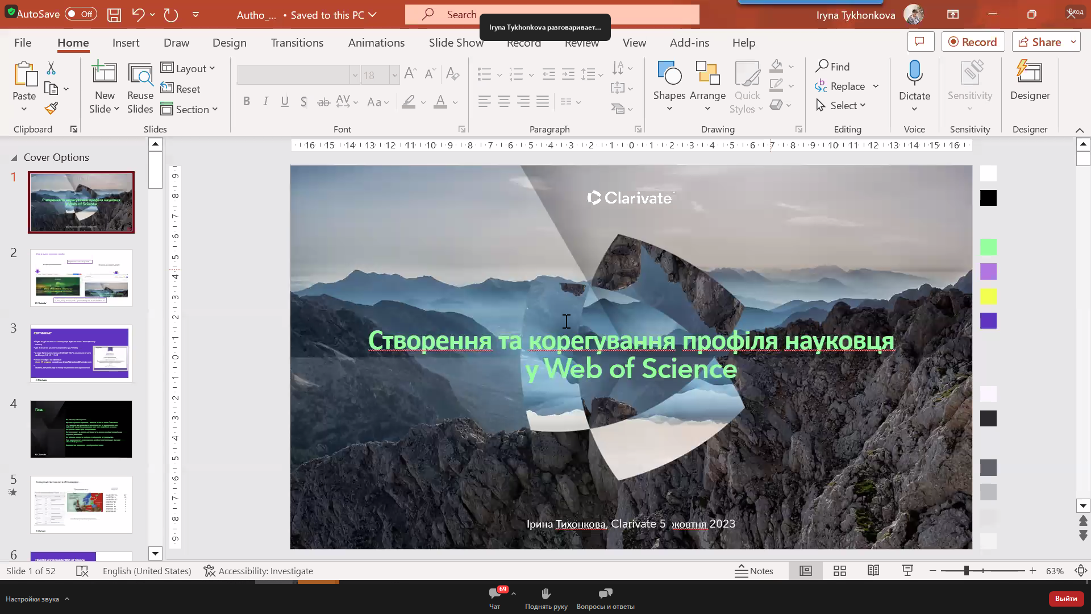Click the Redo icon in title bar
Screen dimensions: 1091x614
(x=170, y=15)
